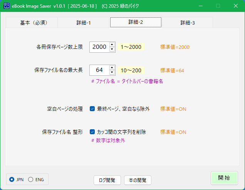Screen dimensions: 245x190
Task: Open the 詳細-1 tab
Action: (x=84, y=23)
